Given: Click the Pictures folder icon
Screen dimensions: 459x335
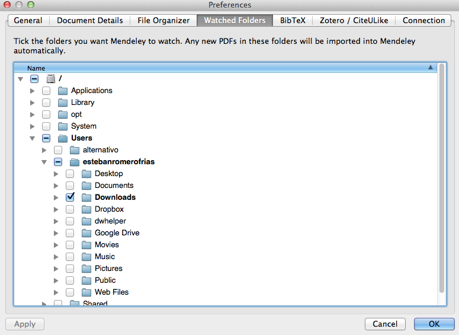Looking at the screenshot, I should click(x=86, y=269).
